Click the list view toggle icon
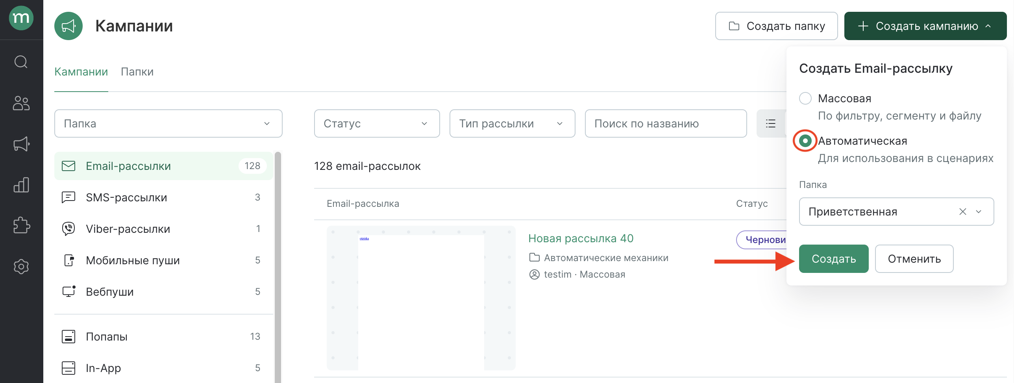The height and width of the screenshot is (383, 1014). tap(771, 123)
